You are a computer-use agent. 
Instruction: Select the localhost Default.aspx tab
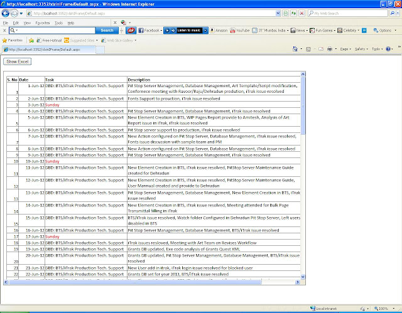coord(49,50)
